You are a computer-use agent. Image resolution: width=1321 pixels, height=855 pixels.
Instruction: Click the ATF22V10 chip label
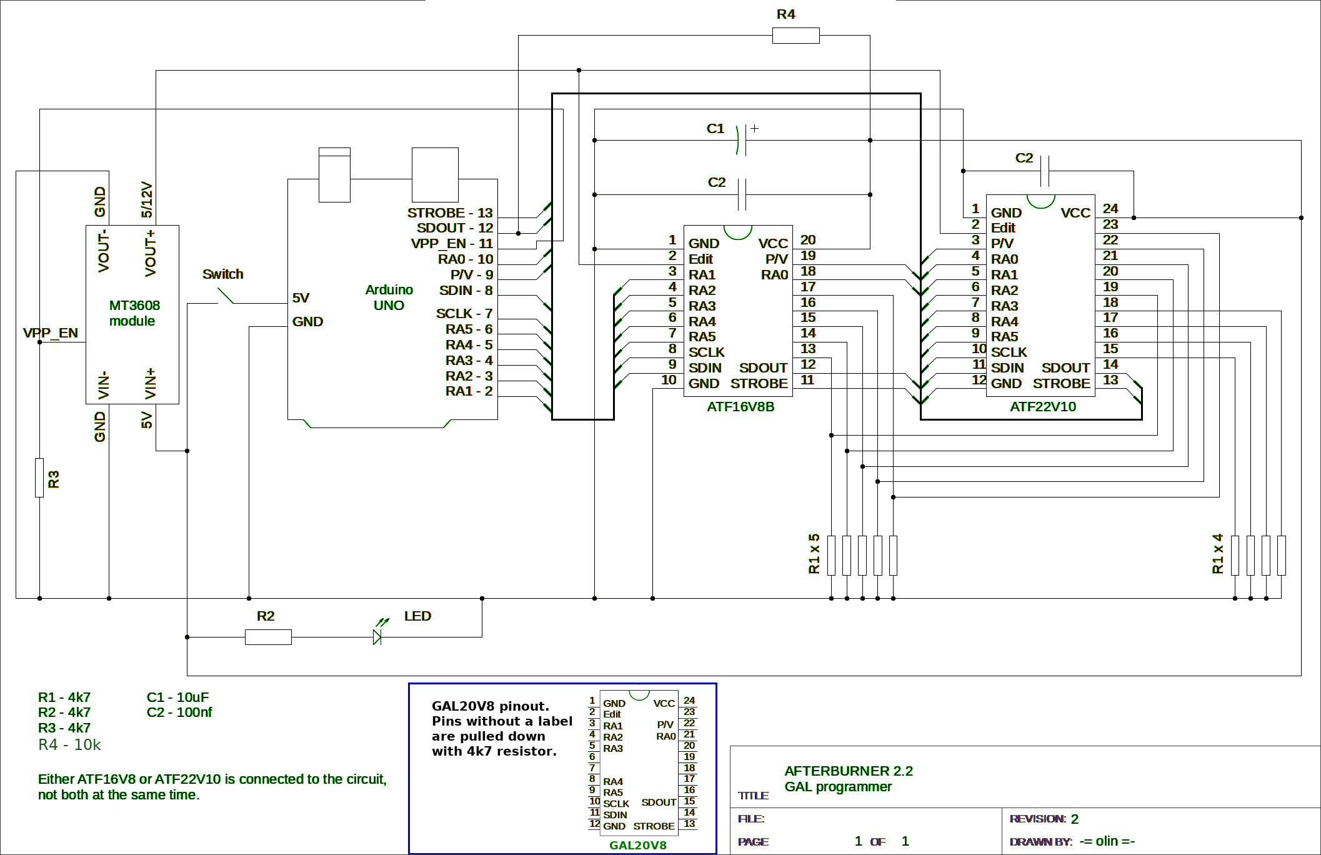pyautogui.click(x=1043, y=407)
